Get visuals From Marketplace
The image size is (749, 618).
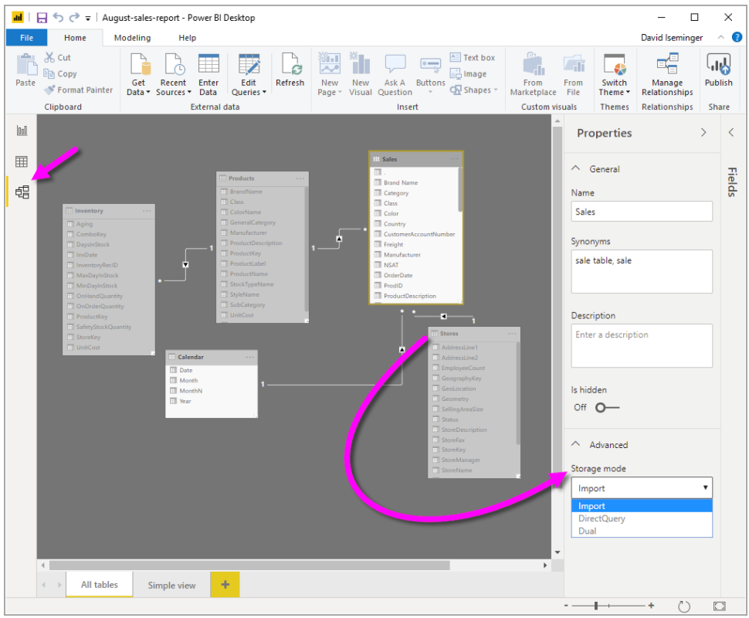533,75
